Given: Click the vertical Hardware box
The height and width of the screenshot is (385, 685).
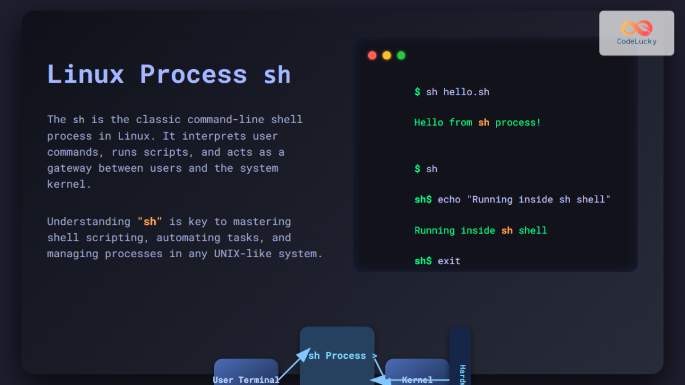Looking at the screenshot, I should point(461,354).
